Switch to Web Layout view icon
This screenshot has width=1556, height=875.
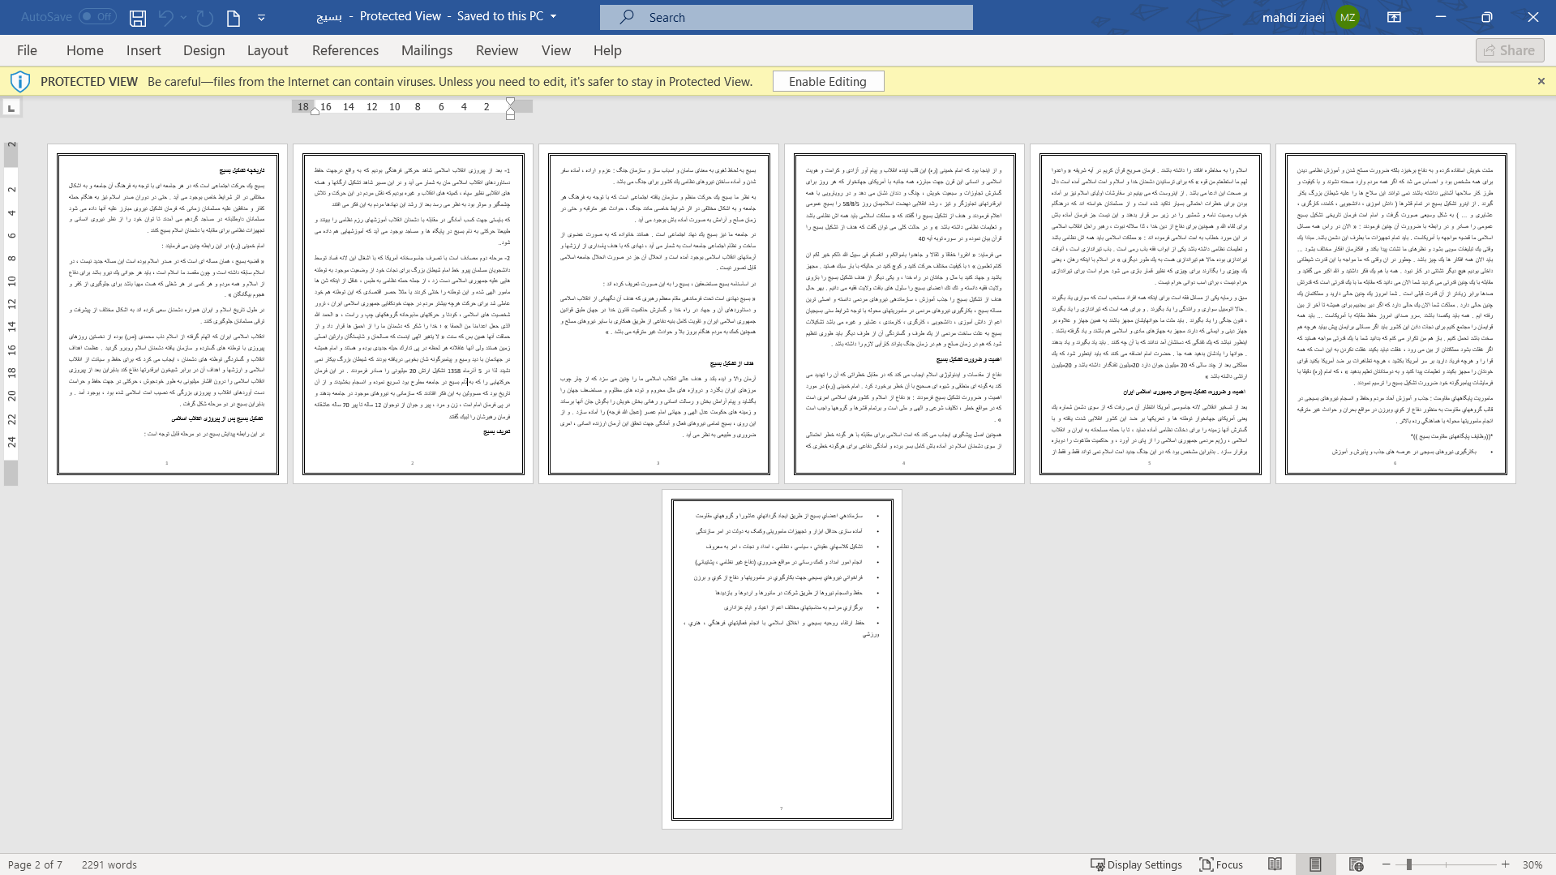tap(1356, 864)
